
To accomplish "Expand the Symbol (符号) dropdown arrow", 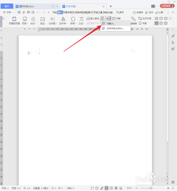I will [x=76, y=23].
